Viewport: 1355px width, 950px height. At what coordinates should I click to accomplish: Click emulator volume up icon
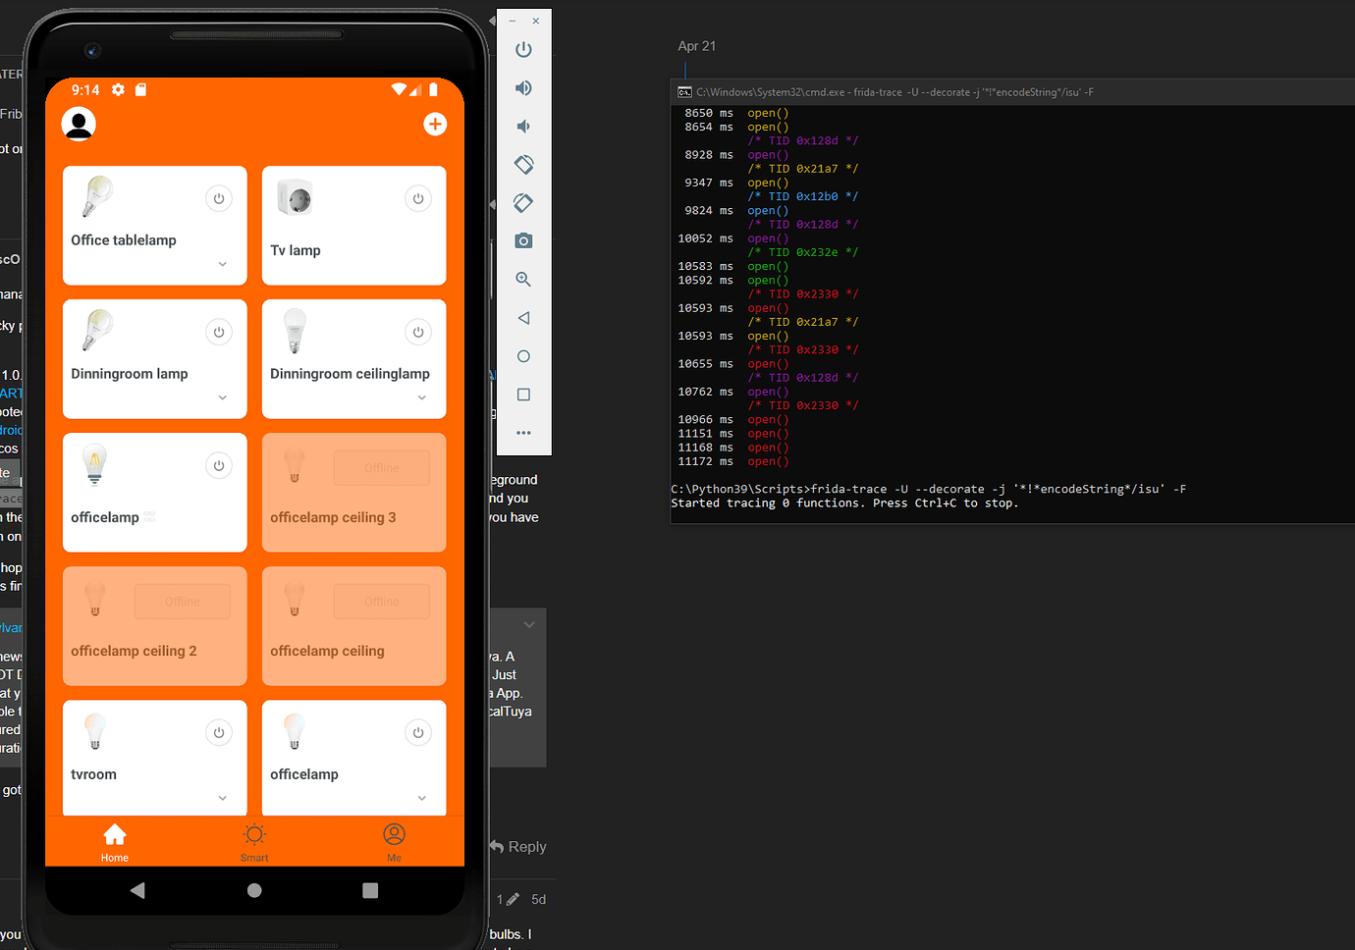click(x=523, y=87)
